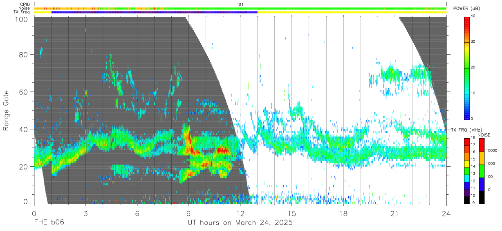Click the CPID value '151'
The image size is (502, 231).
point(240,4)
